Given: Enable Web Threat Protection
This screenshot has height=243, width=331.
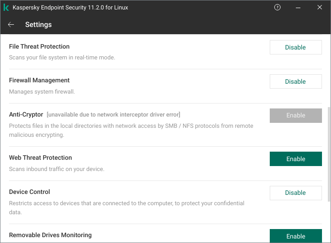Looking at the screenshot, I should 295,159.
